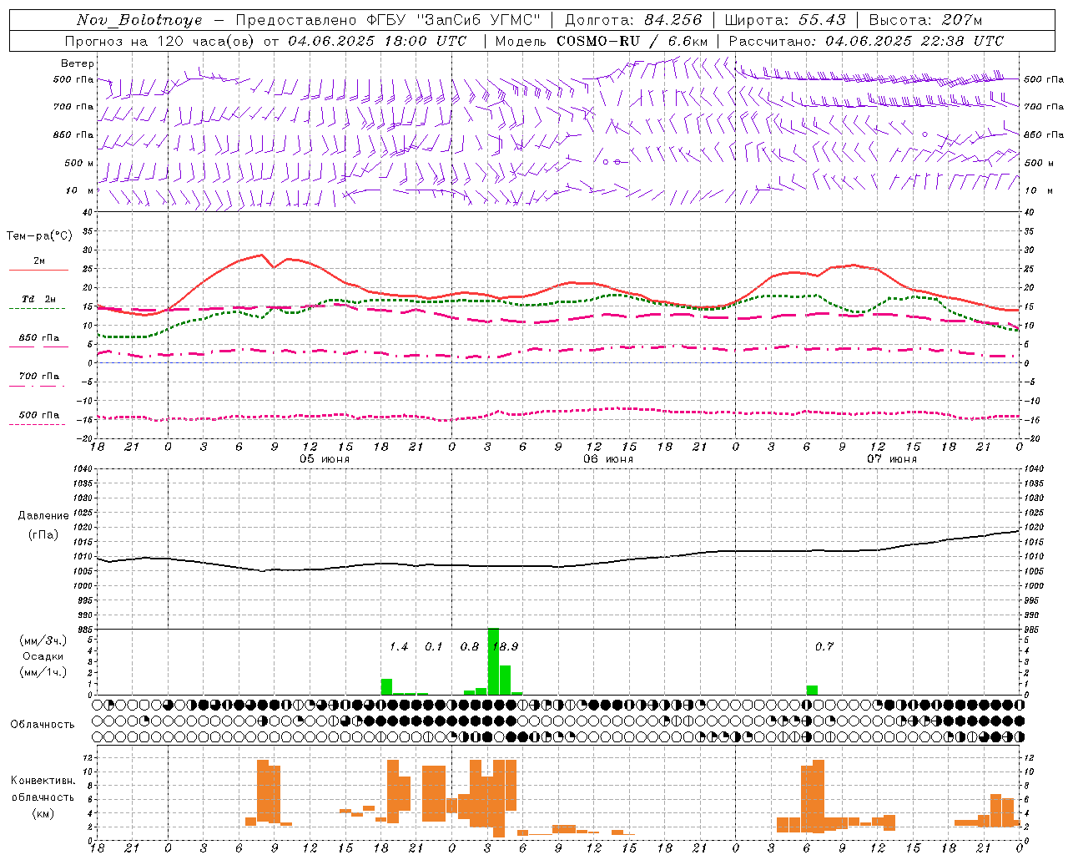This screenshot has height=855, width=1068.
Task: Click the provider text ФГБУ "ЗапСиб УГМС"
Action: click(454, 20)
